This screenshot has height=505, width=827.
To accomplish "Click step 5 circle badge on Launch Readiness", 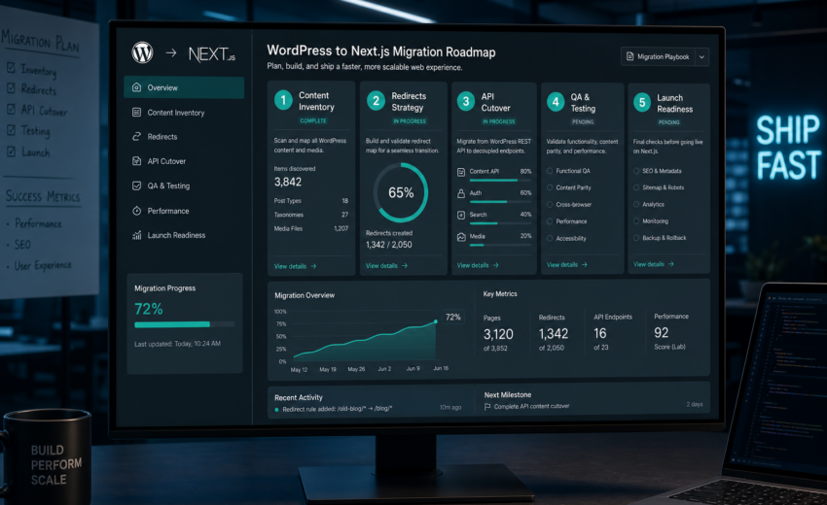I will (x=642, y=102).
